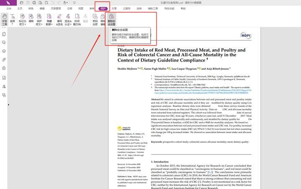Viewport: 301px width, 189px height.
Task: Switch to the 视图 view tab
Action: pos(81,9)
